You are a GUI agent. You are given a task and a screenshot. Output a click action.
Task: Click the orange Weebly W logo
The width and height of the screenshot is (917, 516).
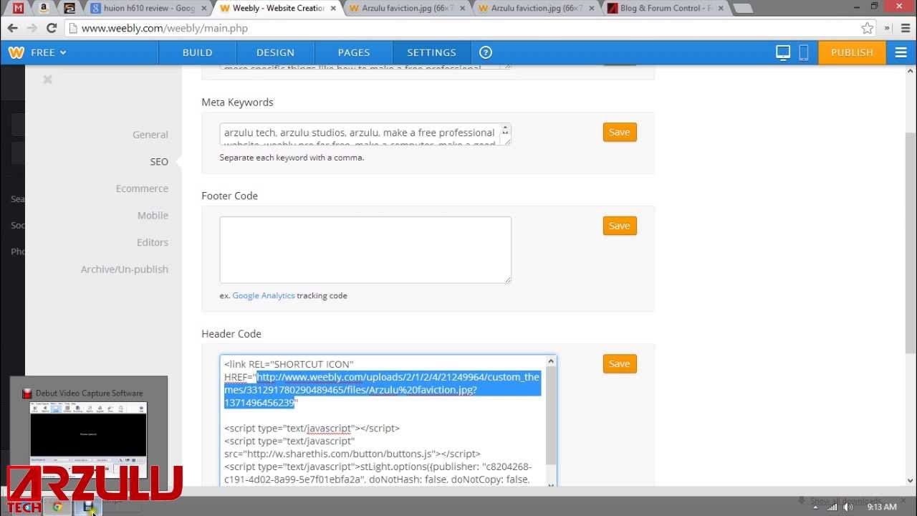click(x=15, y=52)
